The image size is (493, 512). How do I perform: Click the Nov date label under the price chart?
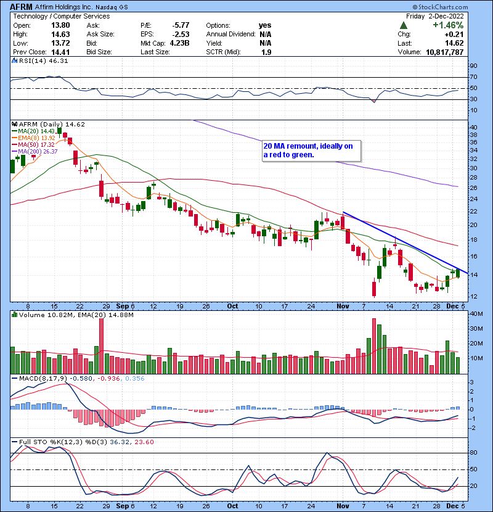pyautogui.click(x=343, y=307)
